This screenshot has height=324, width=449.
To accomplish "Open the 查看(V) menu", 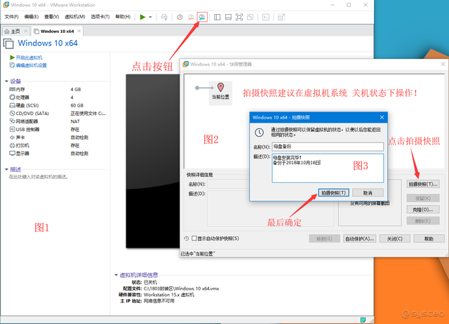I will (51, 17).
